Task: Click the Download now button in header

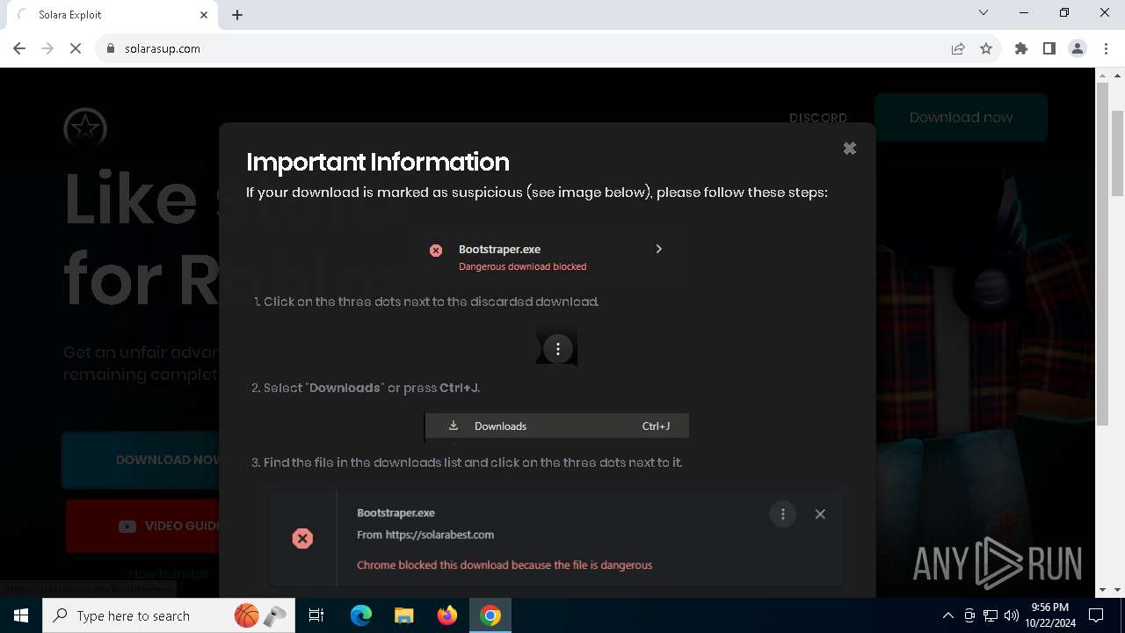Action: click(961, 117)
